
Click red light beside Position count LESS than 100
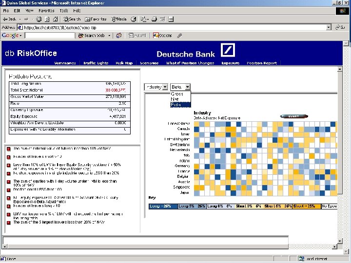pos(8,190)
